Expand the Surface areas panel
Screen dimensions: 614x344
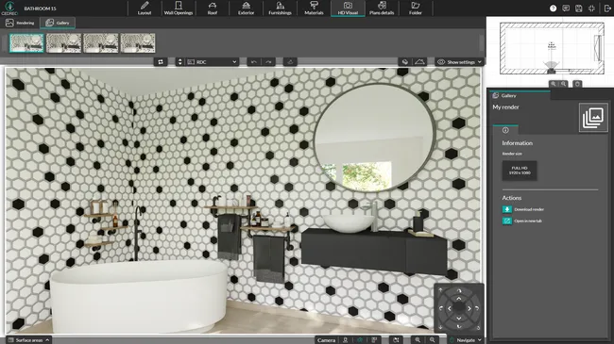click(x=29, y=340)
